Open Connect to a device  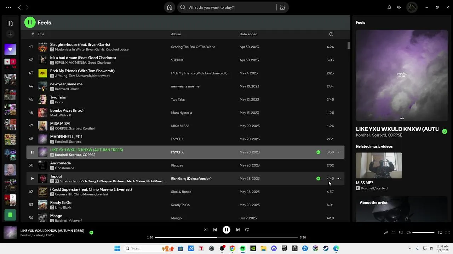(x=401, y=233)
